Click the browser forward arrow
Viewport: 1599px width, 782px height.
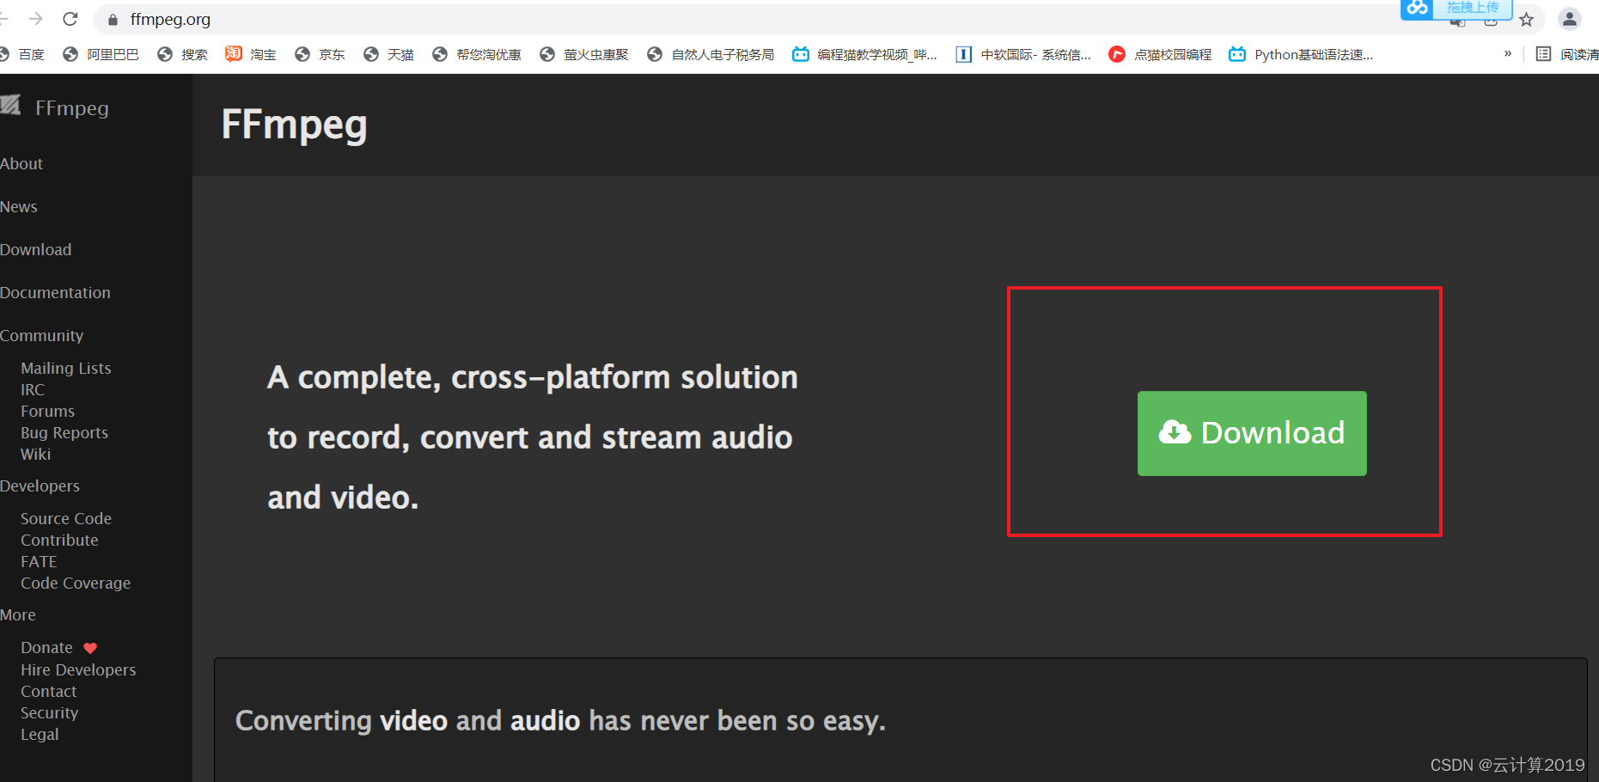pyautogui.click(x=35, y=19)
